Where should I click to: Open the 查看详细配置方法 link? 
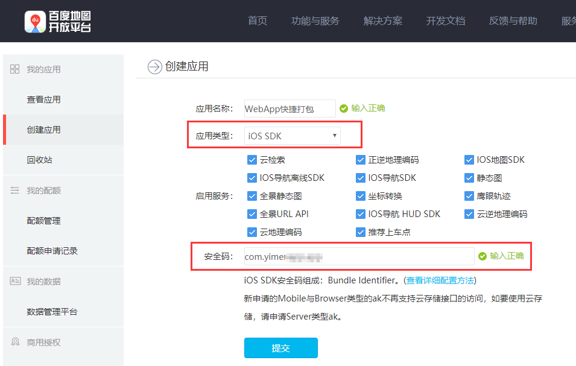tap(440, 280)
